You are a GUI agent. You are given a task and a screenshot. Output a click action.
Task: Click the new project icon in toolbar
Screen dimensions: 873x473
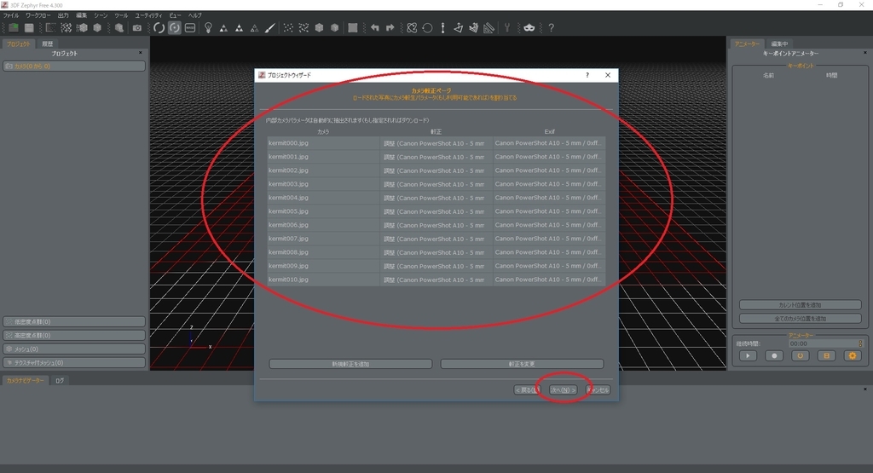(x=14, y=28)
